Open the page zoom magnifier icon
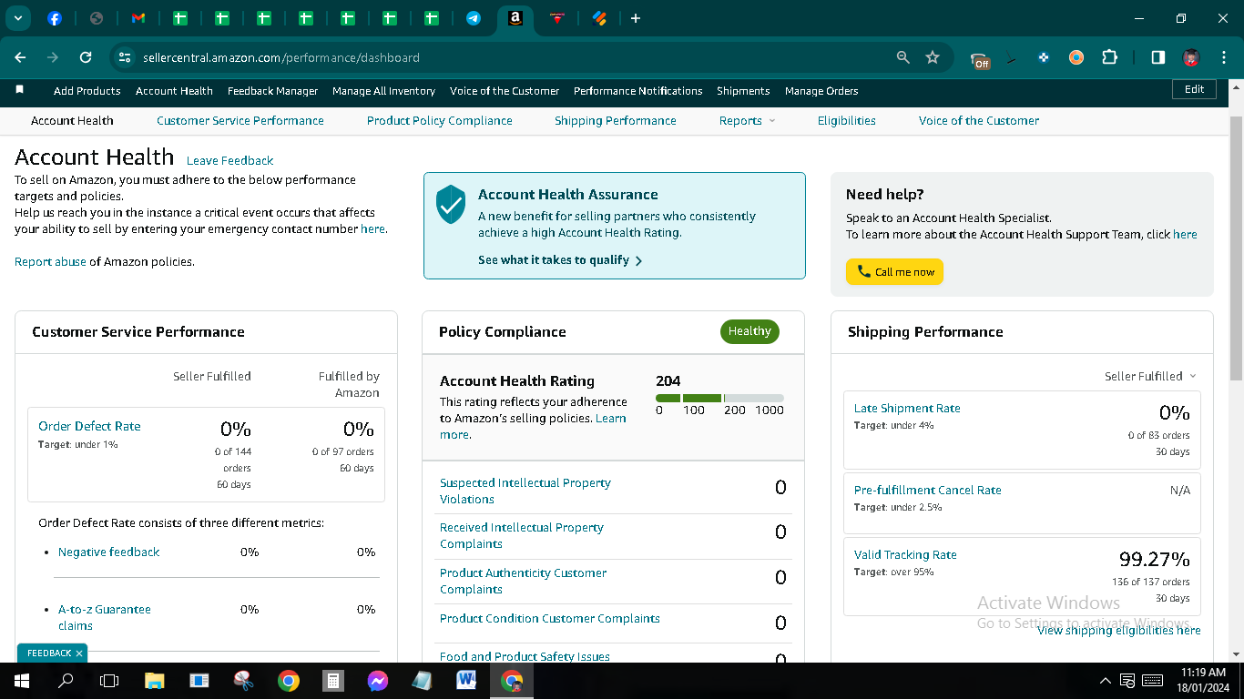 (x=903, y=57)
